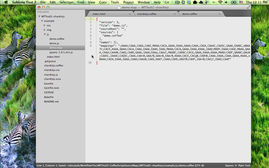Viewport: 269px width, 168px height.
Task: Open the US flag input source menu
Action: [x=241, y=2]
